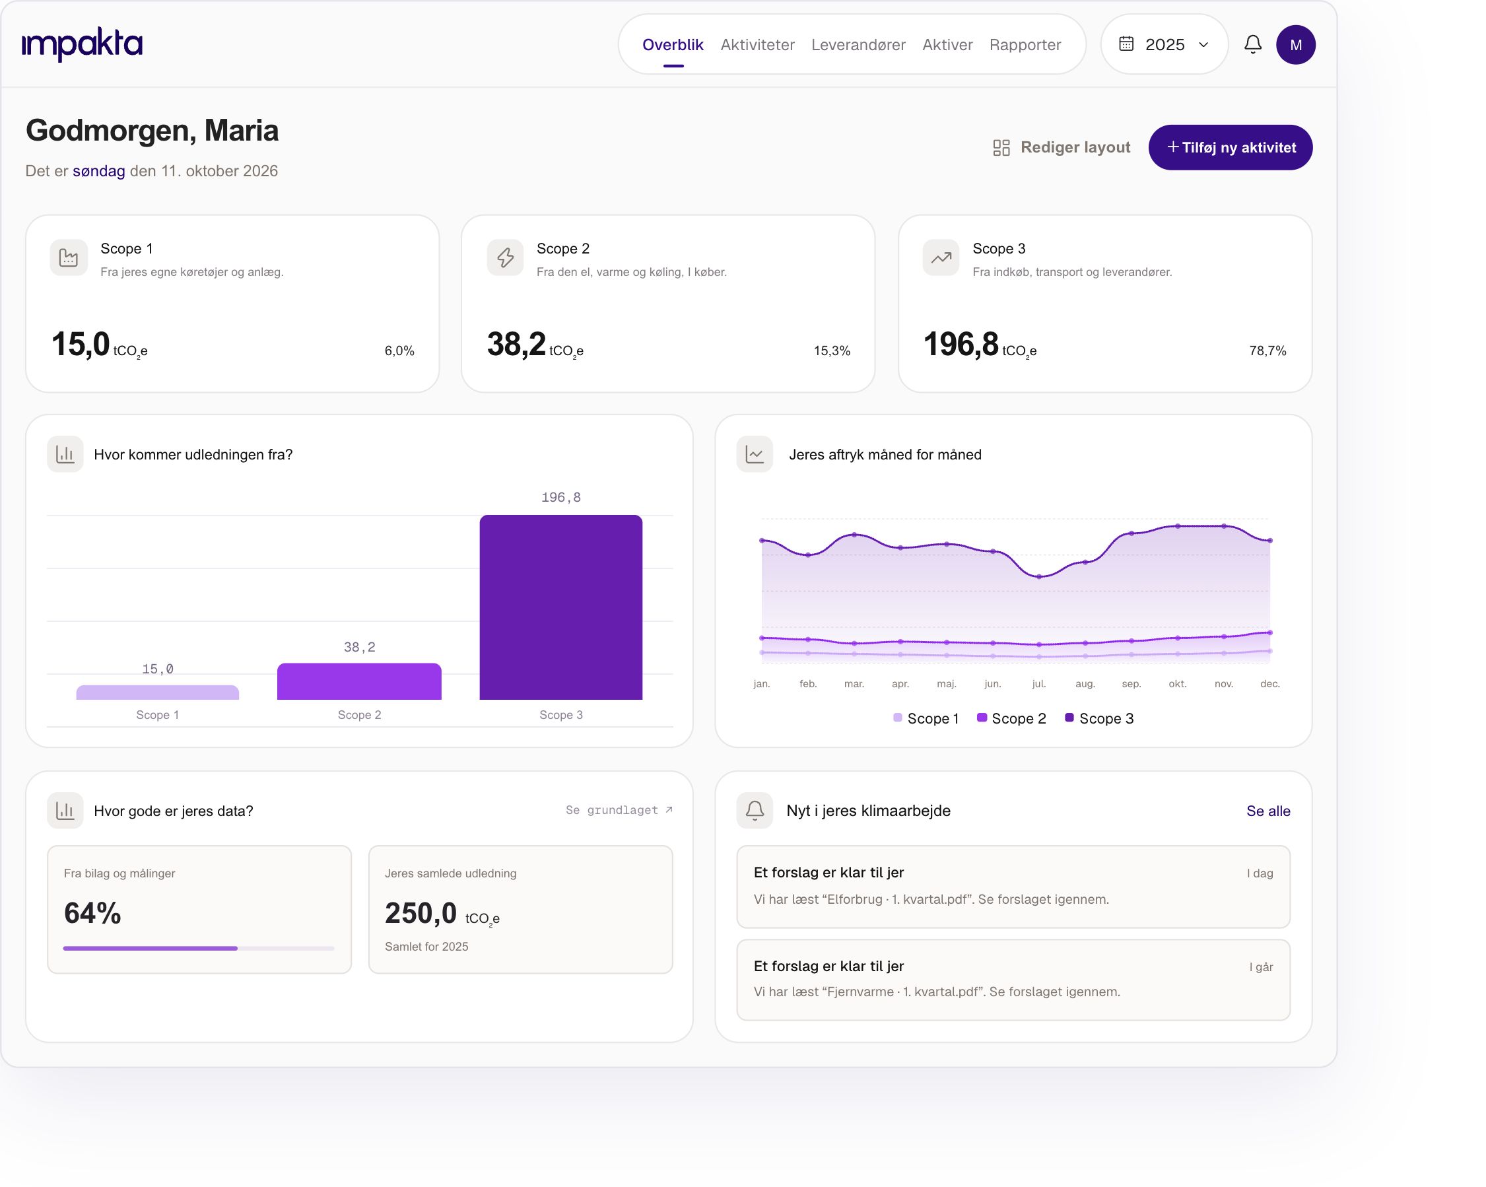This screenshot has height=1187, width=1486.
Task: Open the 2025 year dropdown
Action: pos(1164,45)
